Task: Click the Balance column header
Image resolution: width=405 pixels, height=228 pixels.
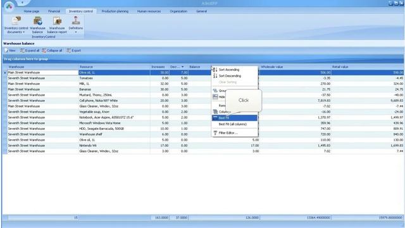Action: [199, 67]
